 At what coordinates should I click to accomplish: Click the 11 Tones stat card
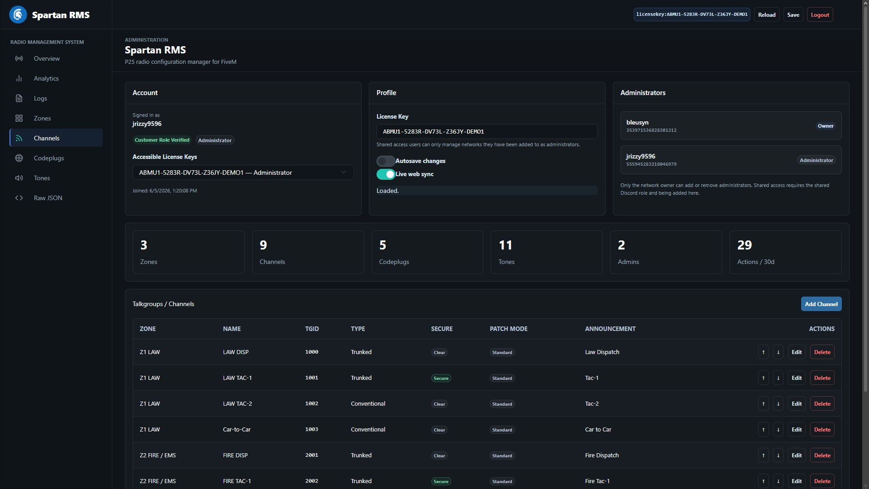point(546,252)
